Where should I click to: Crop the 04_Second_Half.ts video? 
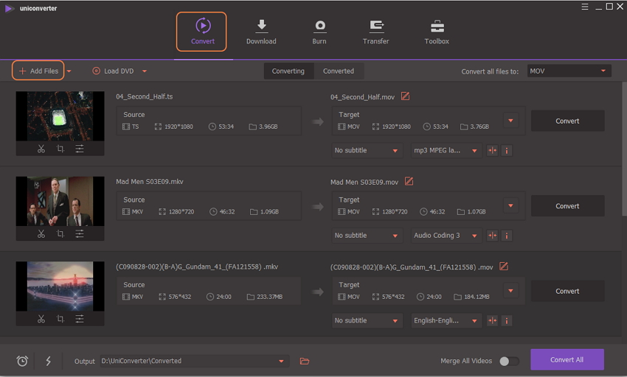pos(60,149)
